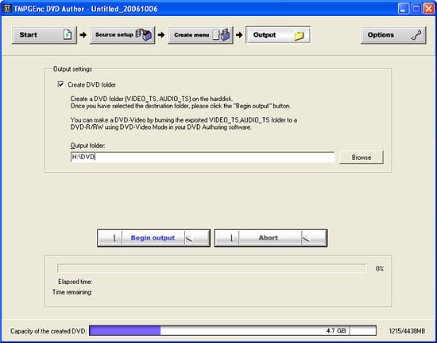Click the Begin output button

[153, 238]
